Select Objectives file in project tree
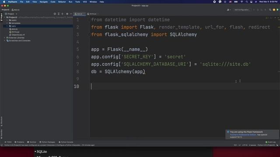Image resolution: width=280 pixels, height=157 pixels. pos(17,35)
